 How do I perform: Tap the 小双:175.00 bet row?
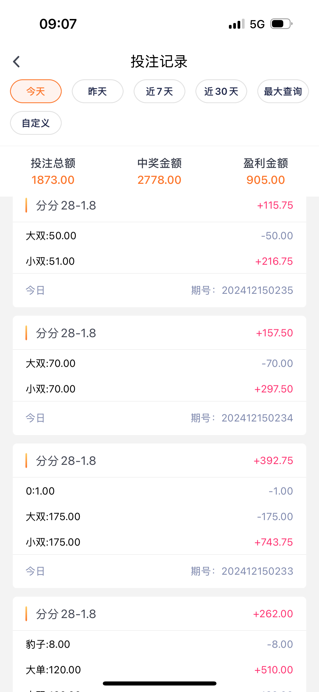[159, 542]
